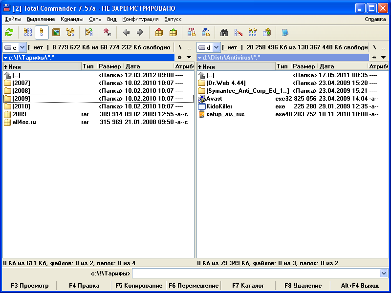Image resolution: width=391 pixels, height=293 pixels.
Task: Open left panel directory history arrow
Action: pyautogui.click(x=189, y=58)
